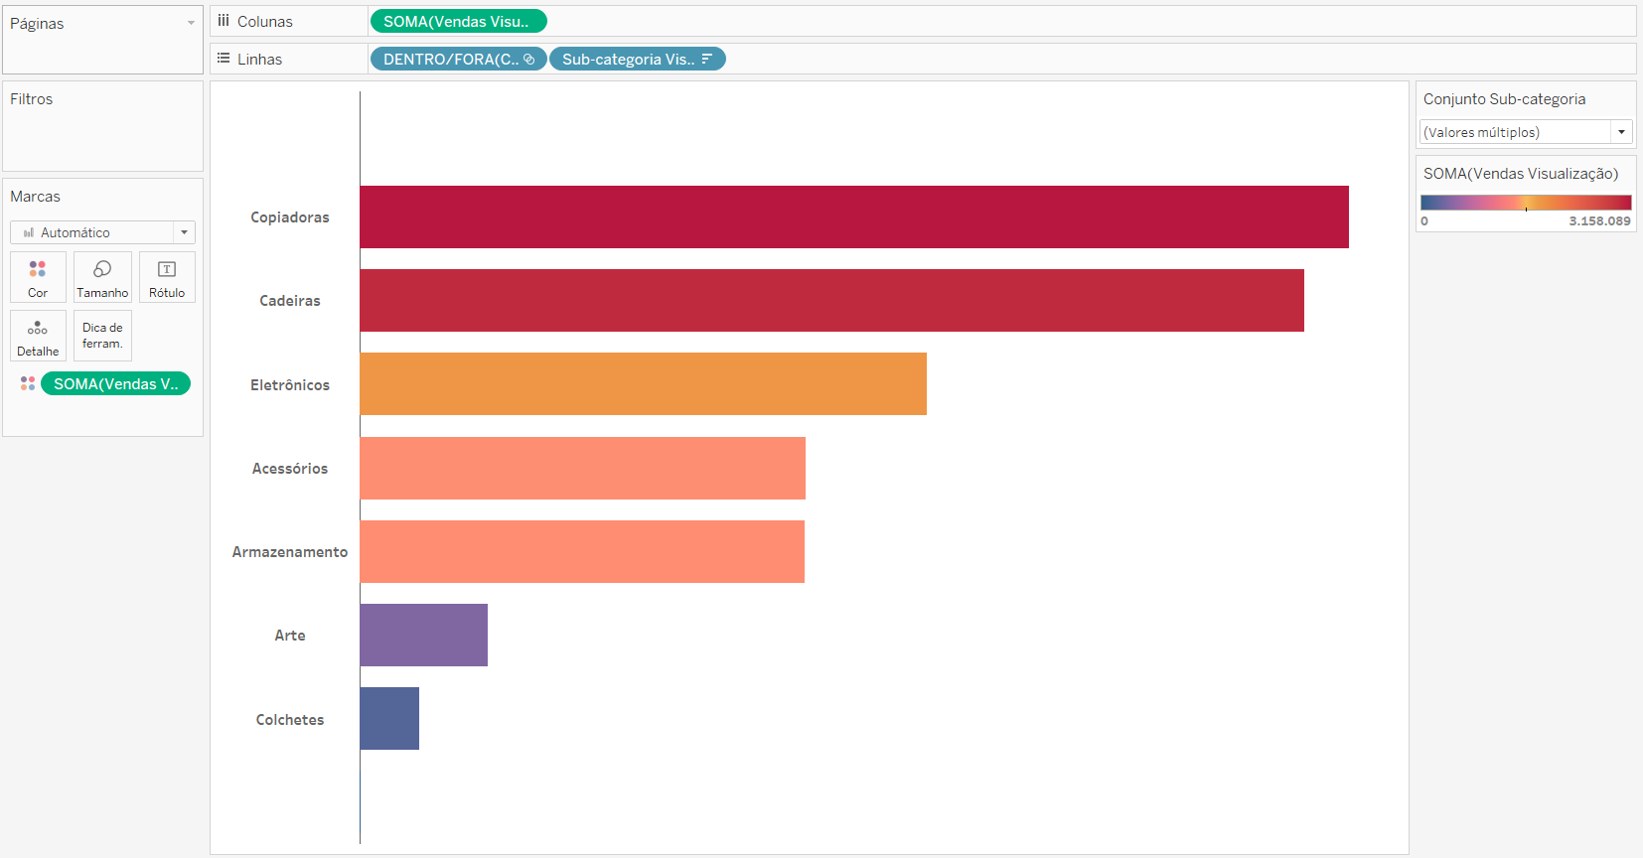Click the Armazenamento row label
This screenshot has width=1643, height=858.
click(290, 552)
